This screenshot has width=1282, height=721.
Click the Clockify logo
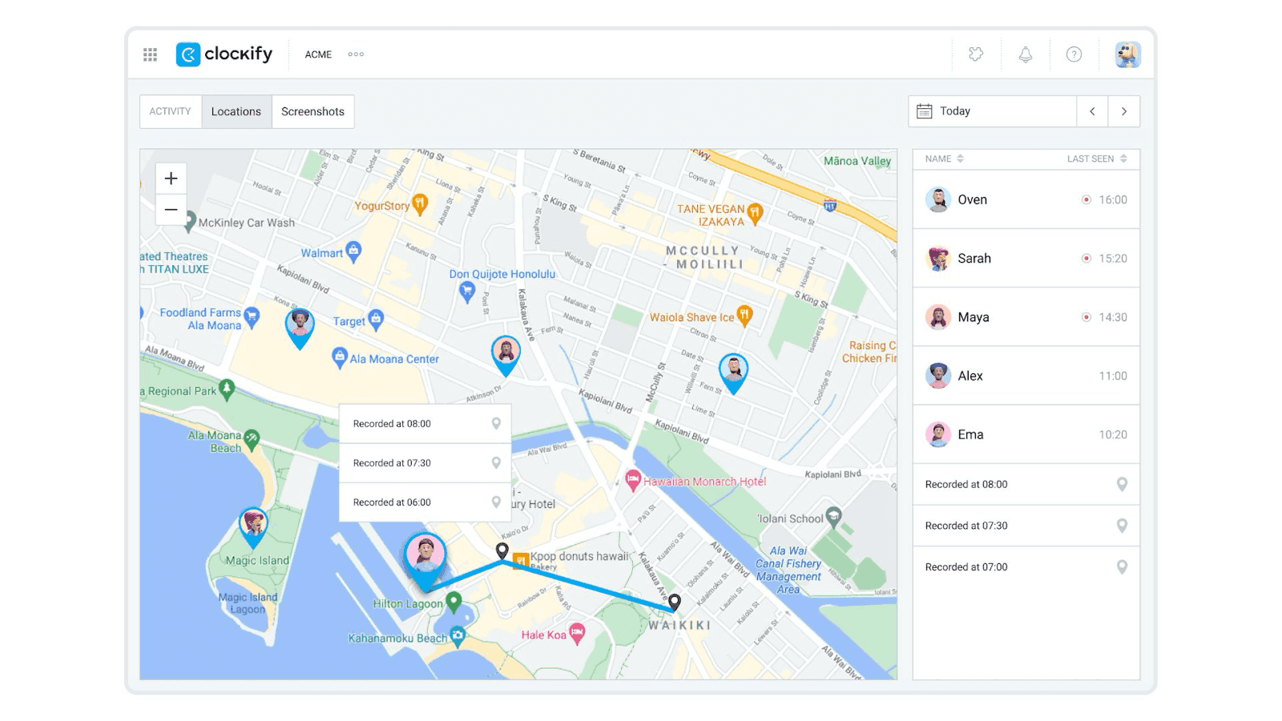224,54
